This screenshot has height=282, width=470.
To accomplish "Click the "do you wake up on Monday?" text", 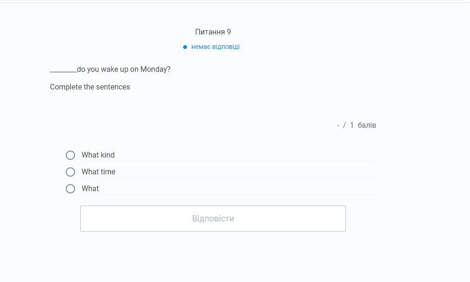I will 124,69.
